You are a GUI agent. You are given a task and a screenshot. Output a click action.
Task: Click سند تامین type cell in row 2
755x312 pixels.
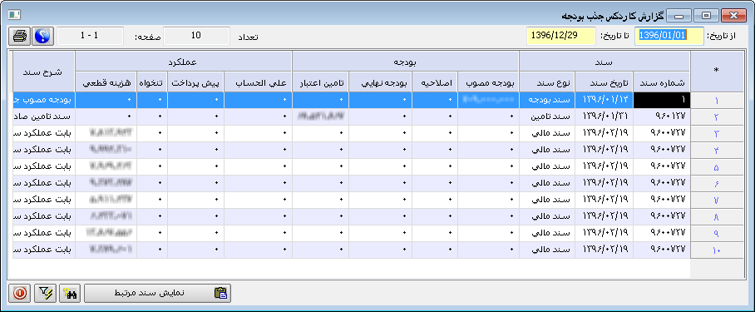(547, 117)
